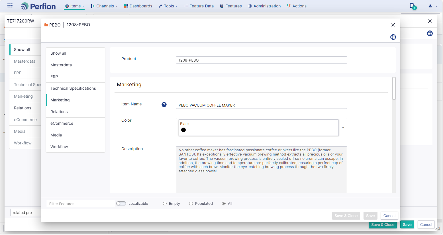Select the Marketing tab in PEBO dialog
Image resolution: width=443 pixels, height=235 pixels.
[x=75, y=100]
